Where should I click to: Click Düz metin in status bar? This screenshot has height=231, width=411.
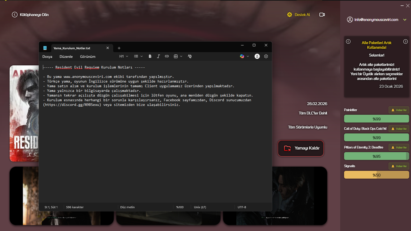click(x=127, y=207)
